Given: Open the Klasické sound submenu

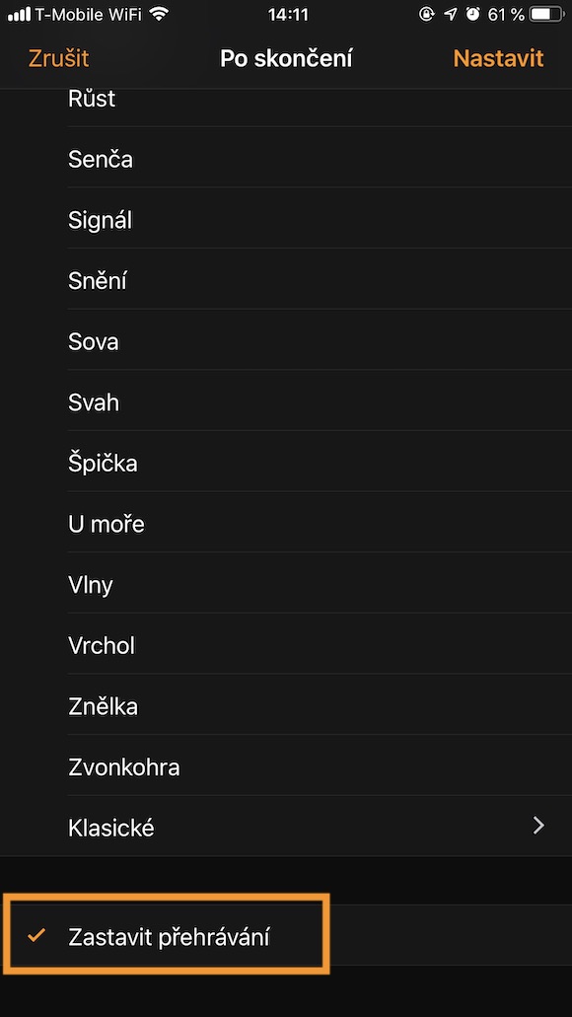Looking at the screenshot, I should coord(286,827).
